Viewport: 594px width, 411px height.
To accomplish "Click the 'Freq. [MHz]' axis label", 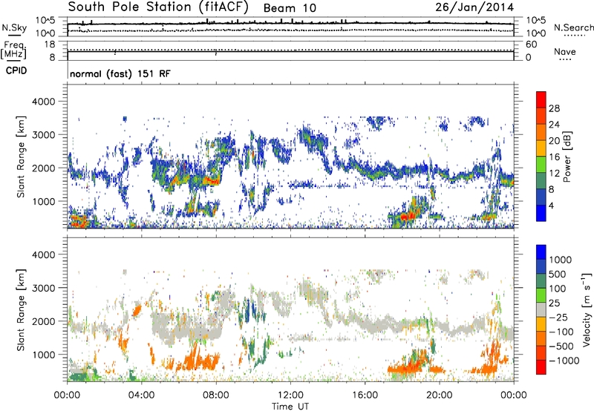I will click(x=13, y=50).
